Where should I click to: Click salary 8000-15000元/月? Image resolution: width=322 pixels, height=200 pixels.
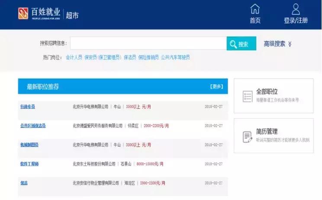tap(150, 164)
